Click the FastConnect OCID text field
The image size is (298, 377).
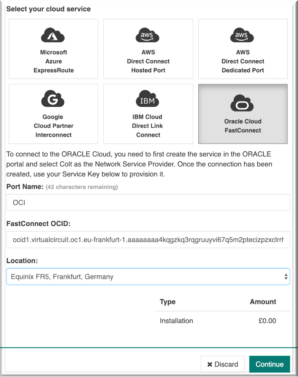click(x=148, y=239)
